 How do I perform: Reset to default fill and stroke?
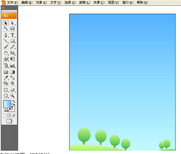point(5,110)
